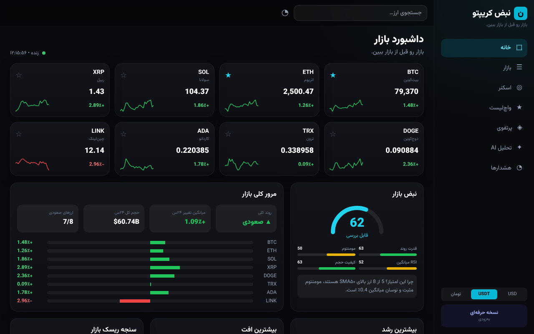Open the اسکنر sidebar item
This screenshot has width=534, height=334.
[x=484, y=88]
